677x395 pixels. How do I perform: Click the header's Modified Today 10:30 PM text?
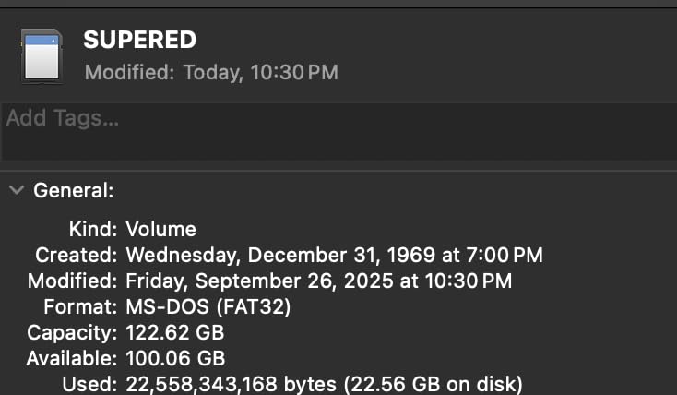click(211, 71)
